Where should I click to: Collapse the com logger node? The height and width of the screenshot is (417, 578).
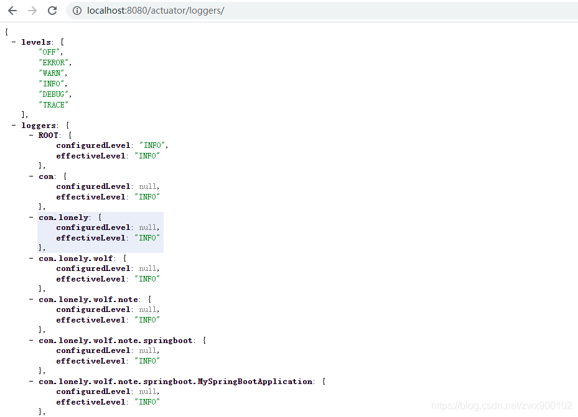click(x=31, y=176)
